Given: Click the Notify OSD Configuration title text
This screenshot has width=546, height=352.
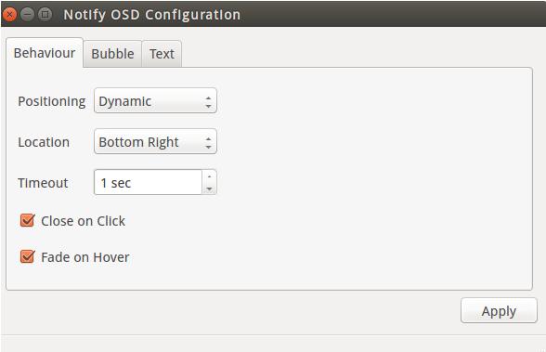Looking at the screenshot, I should pyautogui.click(x=152, y=15).
